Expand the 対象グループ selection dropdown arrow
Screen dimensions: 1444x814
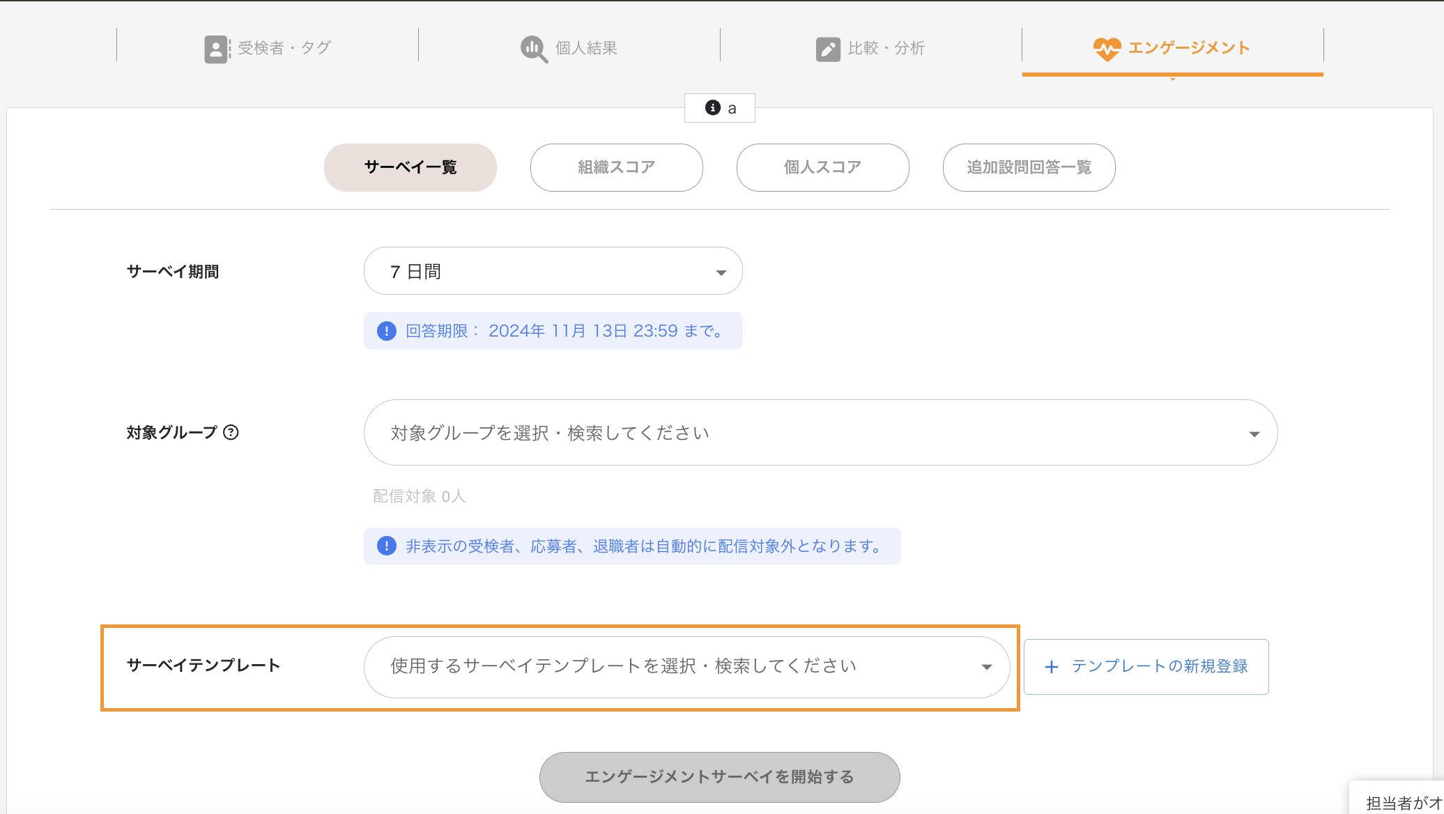coord(1254,433)
